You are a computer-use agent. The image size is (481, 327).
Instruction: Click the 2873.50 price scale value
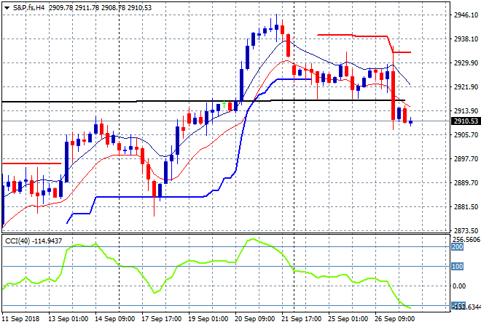466,230
